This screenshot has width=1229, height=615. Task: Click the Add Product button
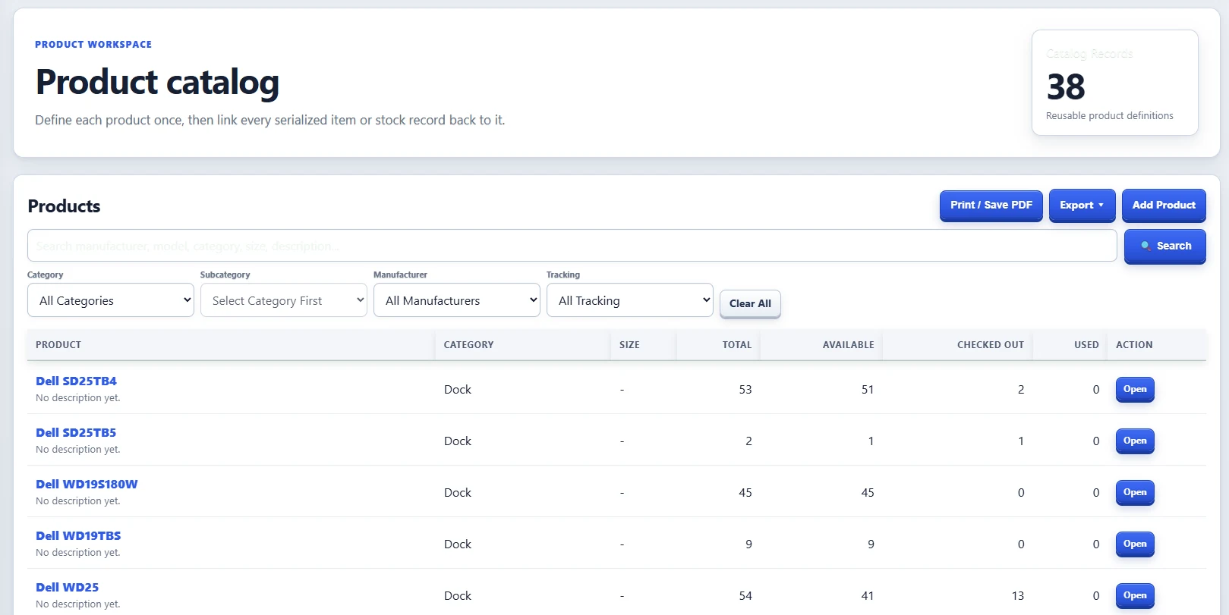pyautogui.click(x=1164, y=205)
